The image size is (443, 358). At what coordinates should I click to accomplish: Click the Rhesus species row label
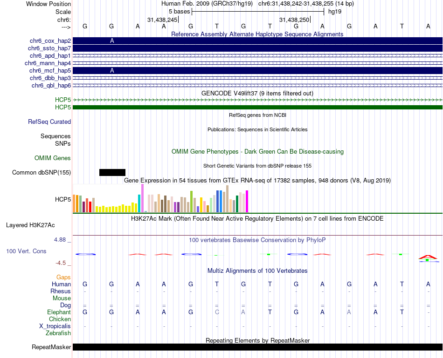61,291
